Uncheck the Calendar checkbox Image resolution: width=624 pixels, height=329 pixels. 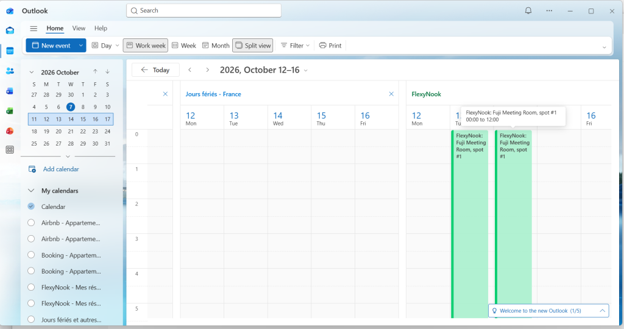(x=31, y=207)
